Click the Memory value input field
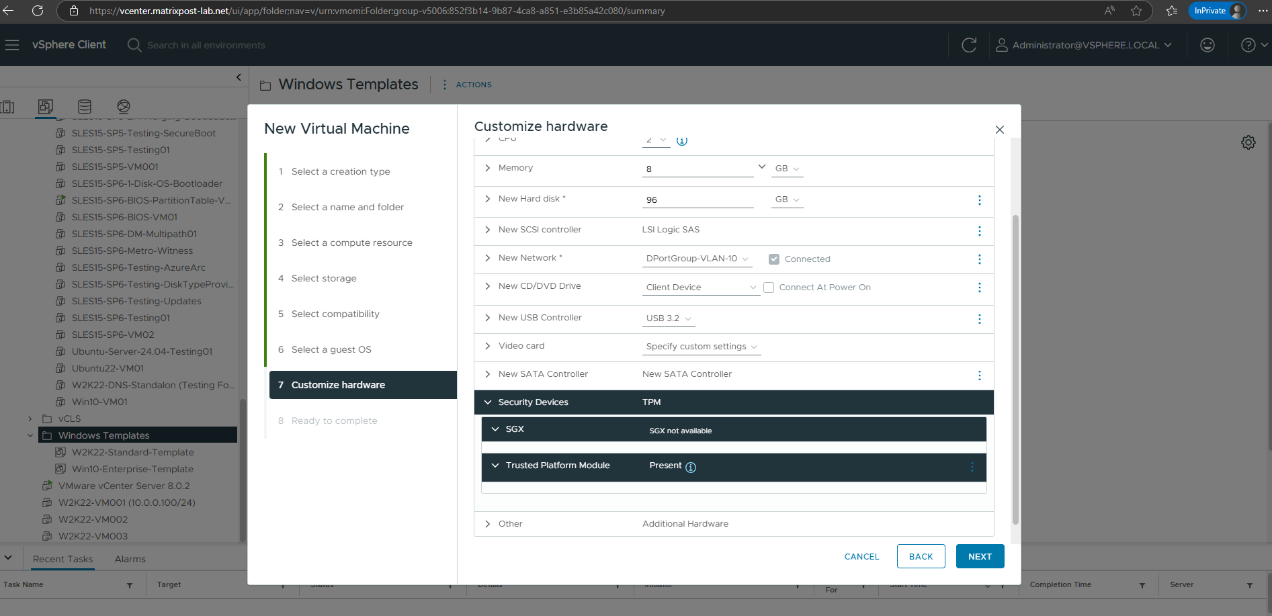Viewport: 1272px width, 616px height. click(x=697, y=169)
